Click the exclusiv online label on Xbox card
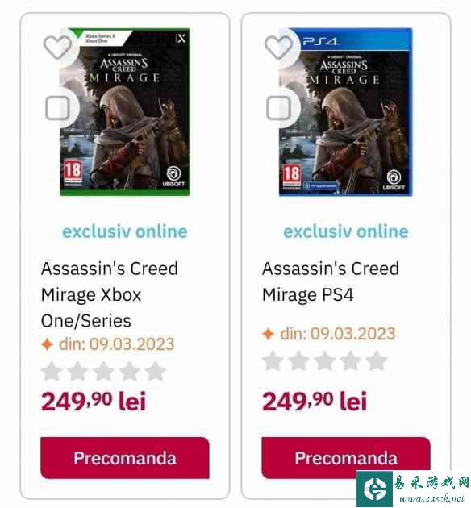The image size is (471, 508). pyautogui.click(x=125, y=231)
